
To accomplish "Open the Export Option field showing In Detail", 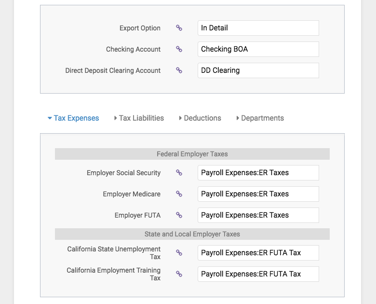I will click(258, 28).
